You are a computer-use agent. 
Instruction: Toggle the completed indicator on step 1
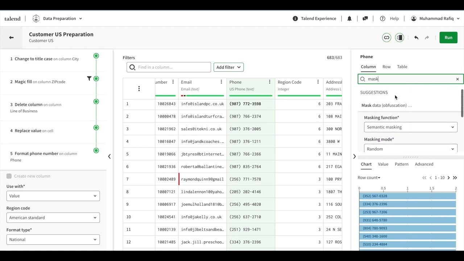tap(96, 55)
